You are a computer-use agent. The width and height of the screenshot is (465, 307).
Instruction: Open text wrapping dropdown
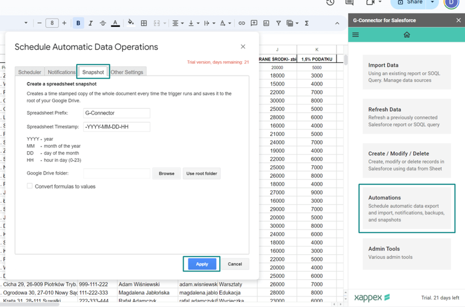(x=210, y=23)
